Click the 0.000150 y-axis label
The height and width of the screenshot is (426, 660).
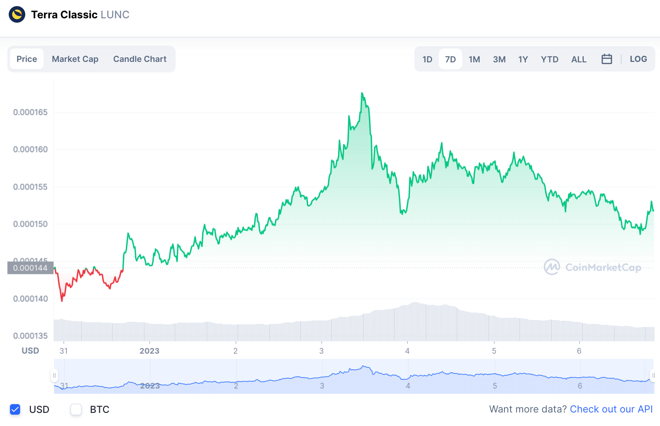30,224
